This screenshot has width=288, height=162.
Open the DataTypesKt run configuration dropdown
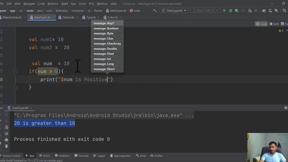click(x=174, y=11)
